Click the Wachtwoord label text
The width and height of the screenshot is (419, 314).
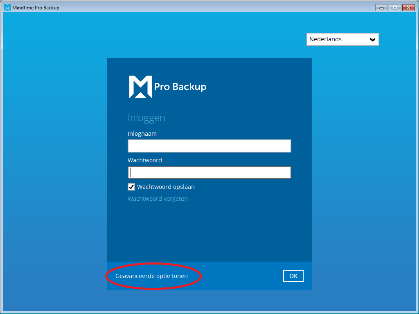pos(145,160)
